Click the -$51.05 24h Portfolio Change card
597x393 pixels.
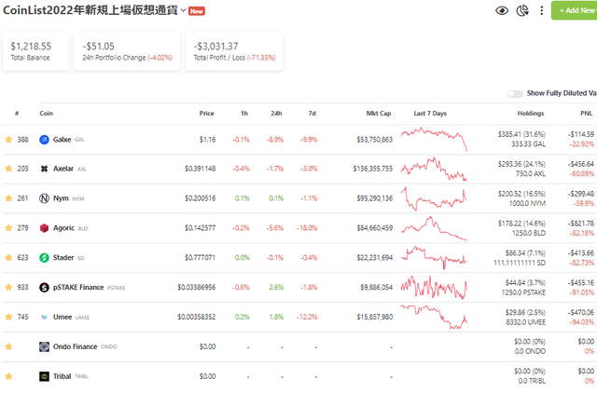(x=127, y=51)
